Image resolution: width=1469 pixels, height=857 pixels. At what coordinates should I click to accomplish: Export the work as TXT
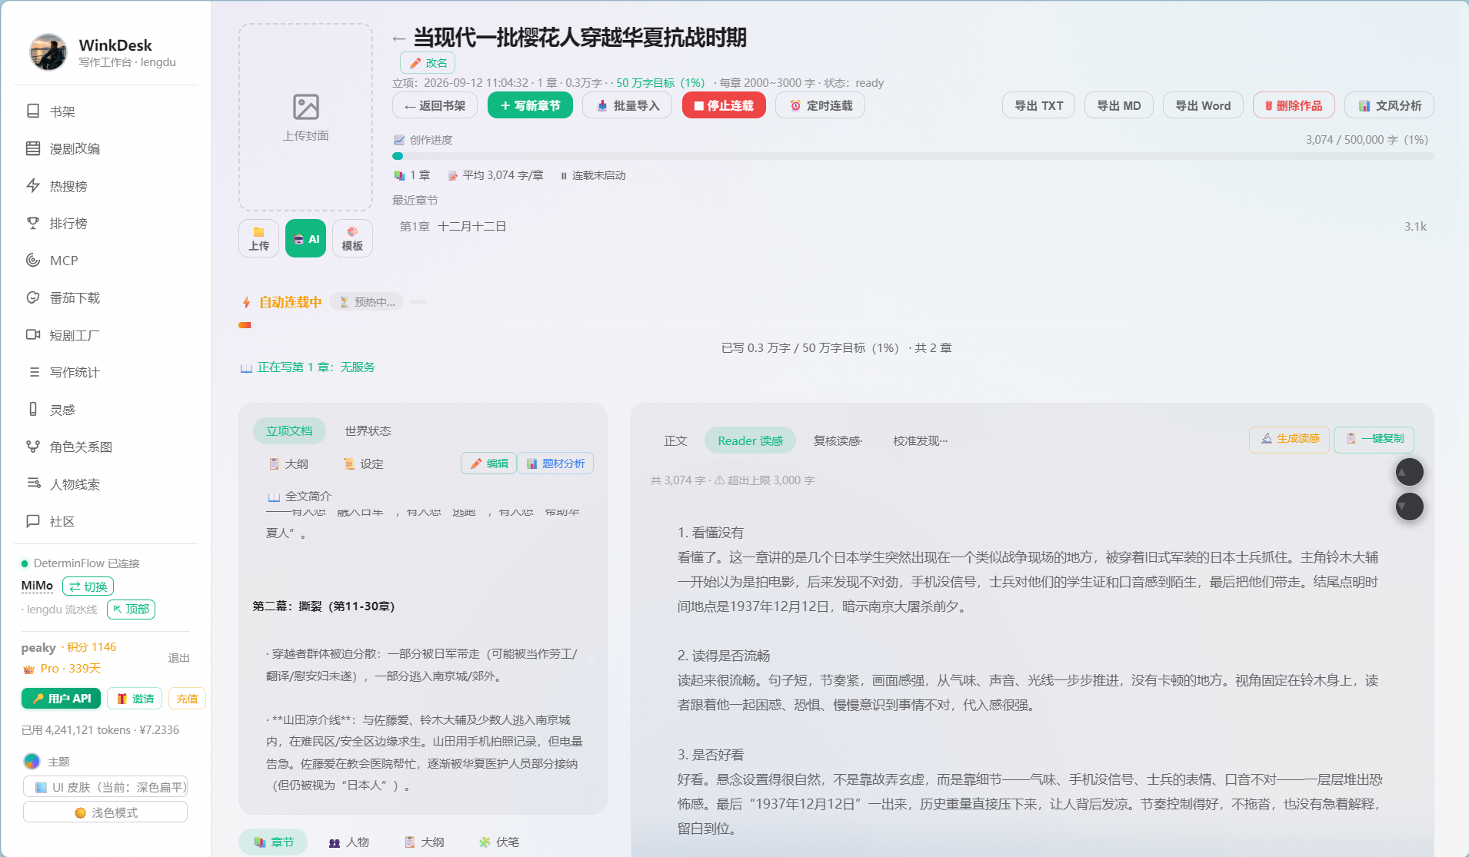tap(1038, 105)
